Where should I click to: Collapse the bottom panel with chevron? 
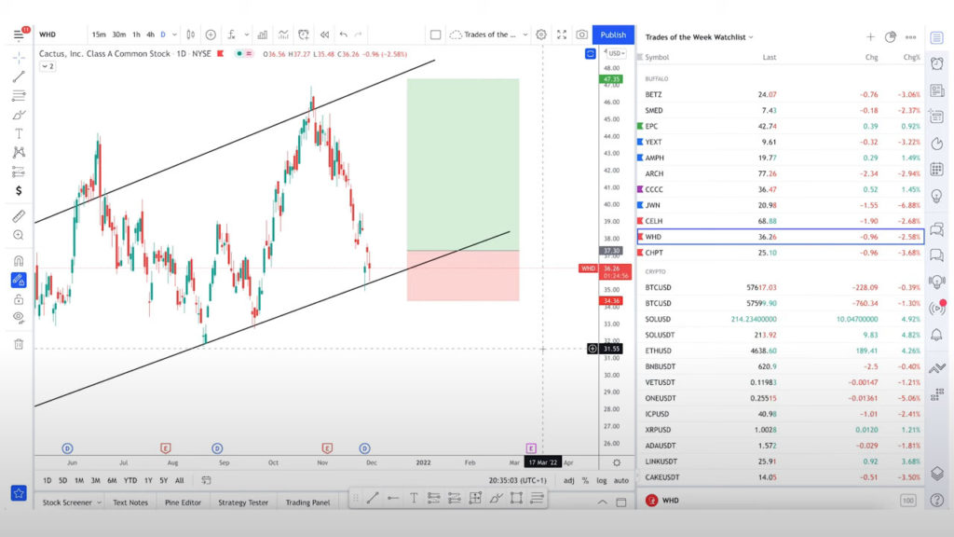[x=603, y=503]
